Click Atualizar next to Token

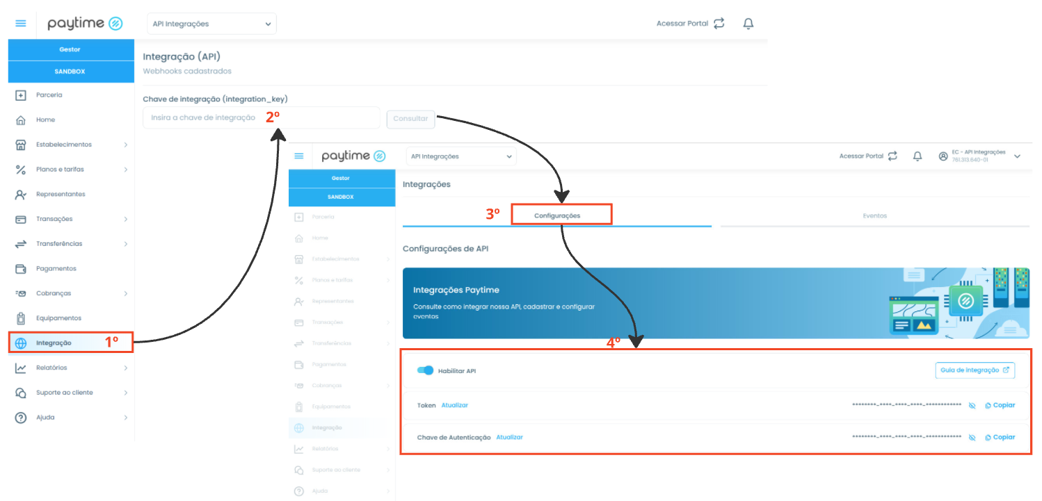tap(455, 405)
